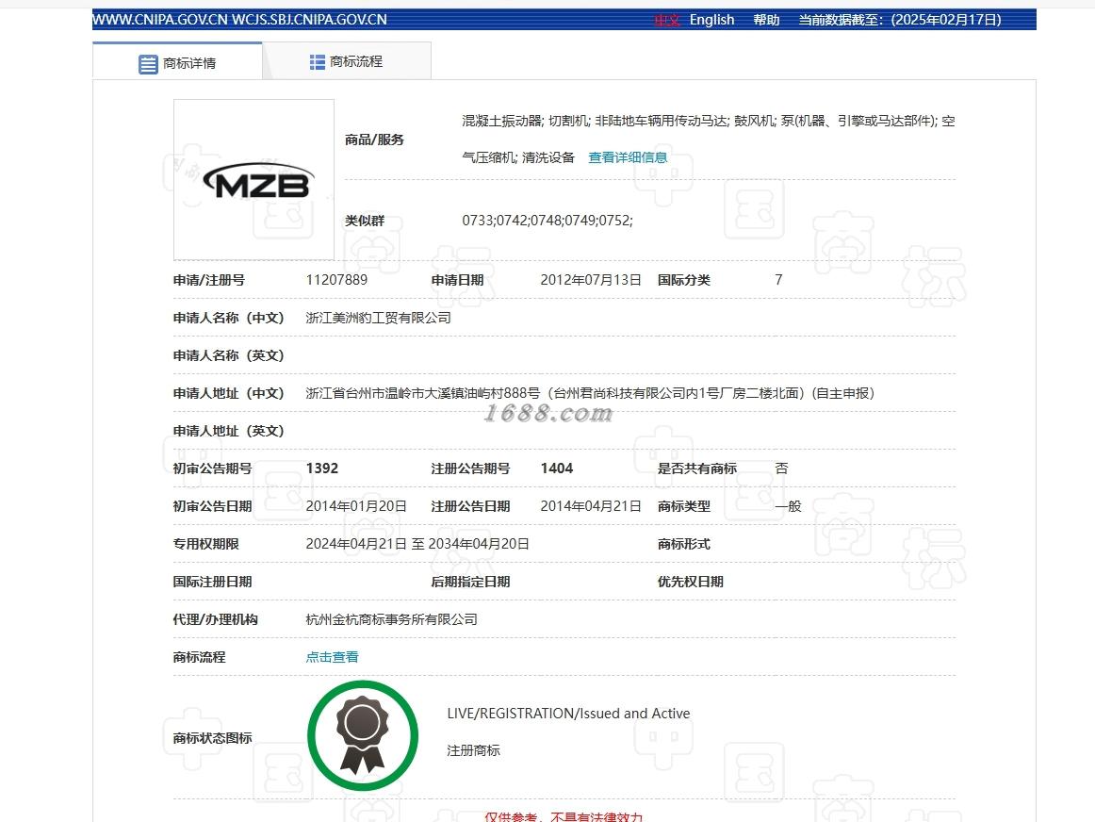This screenshot has height=822, width=1095.
Task: Click the green registered trademark status badge
Action: click(363, 735)
